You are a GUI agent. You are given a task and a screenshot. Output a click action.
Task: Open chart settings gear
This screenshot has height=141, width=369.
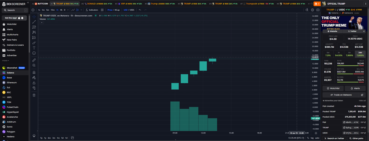click(x=312, y=10)
